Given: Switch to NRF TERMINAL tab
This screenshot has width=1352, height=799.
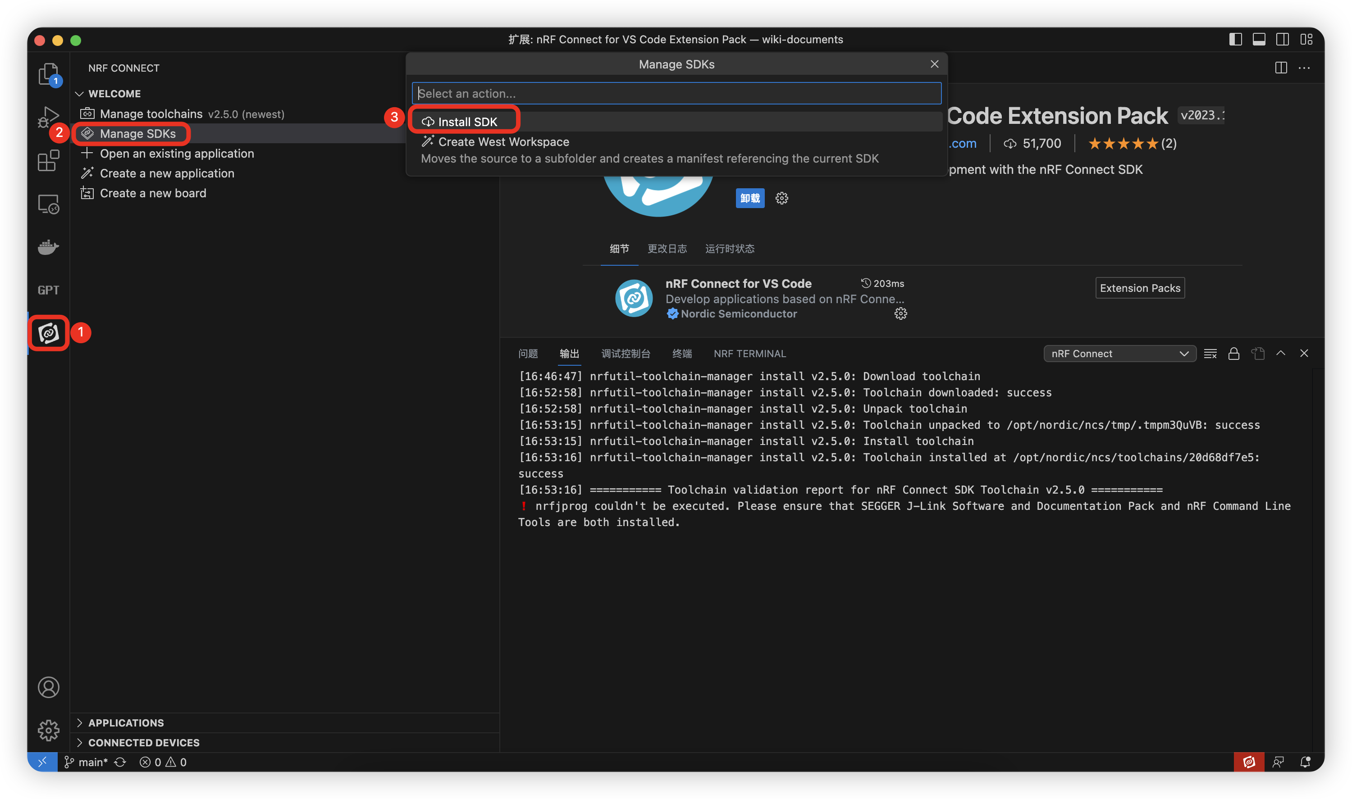Looking at the screenshot, I should 749,354.
